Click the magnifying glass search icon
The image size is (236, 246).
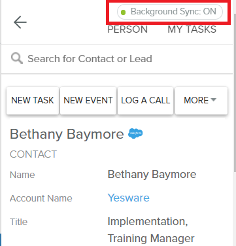(17, 59)
